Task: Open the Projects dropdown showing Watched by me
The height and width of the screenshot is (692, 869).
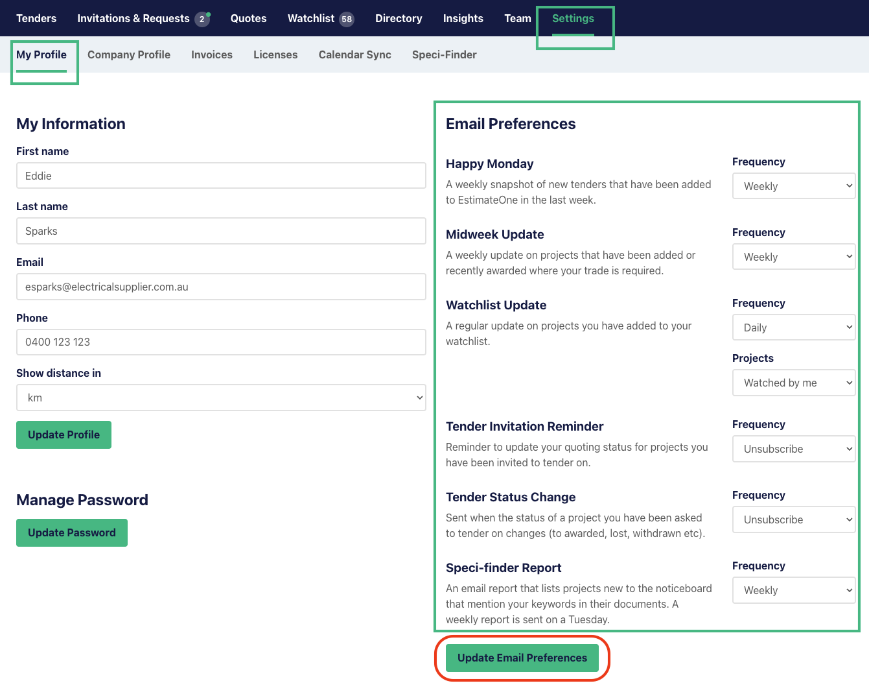Action: pyautogui.click(x=794, y=383)
